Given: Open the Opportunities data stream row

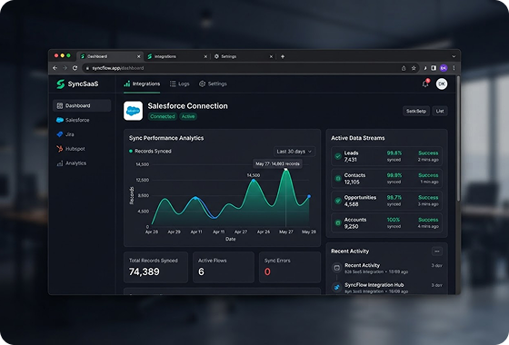Looking at the screenshot, I should 386,201.
